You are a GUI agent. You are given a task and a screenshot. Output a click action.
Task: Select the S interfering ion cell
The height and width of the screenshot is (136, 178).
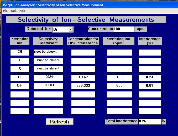[20, 69]
